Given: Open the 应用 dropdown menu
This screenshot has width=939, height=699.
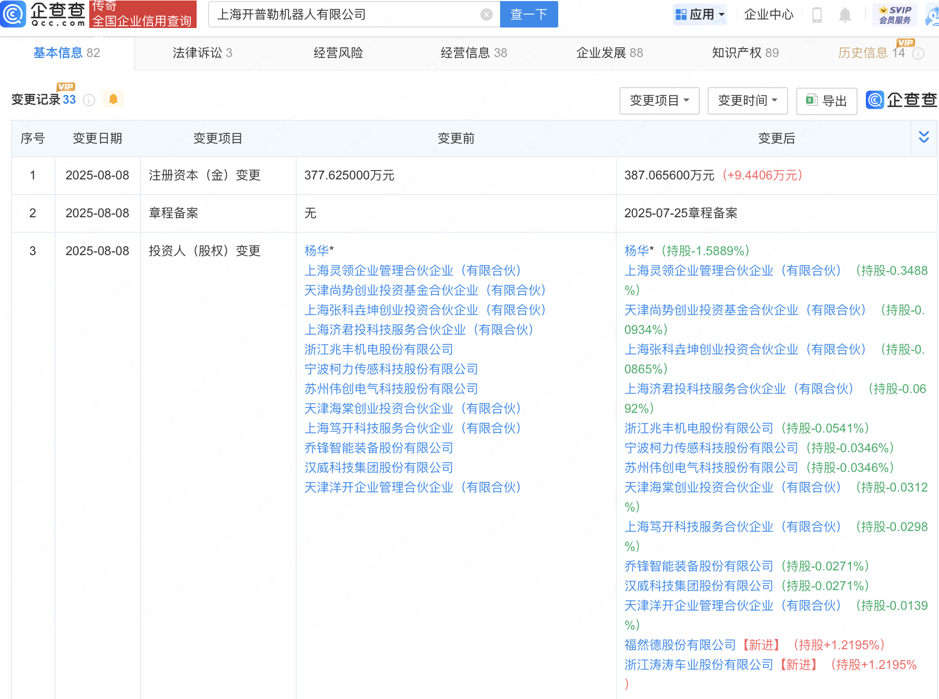Looking at the screenshot, I should [700, 15].
